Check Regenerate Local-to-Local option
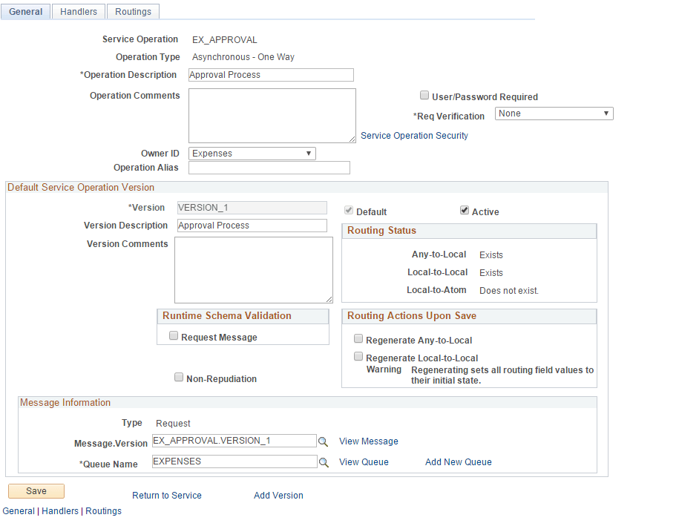 (358, 356)
